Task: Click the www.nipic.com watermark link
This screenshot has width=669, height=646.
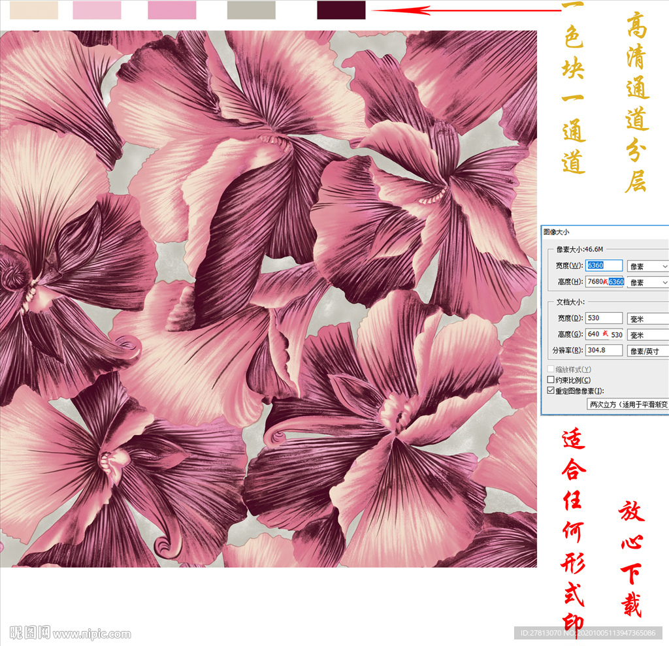Action: [x=91, y=634]
